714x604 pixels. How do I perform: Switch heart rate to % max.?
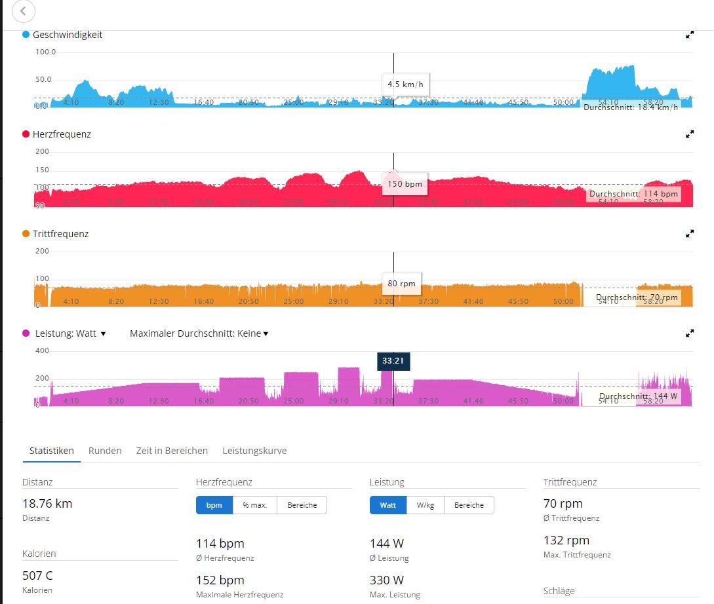(x=254, y=505)
